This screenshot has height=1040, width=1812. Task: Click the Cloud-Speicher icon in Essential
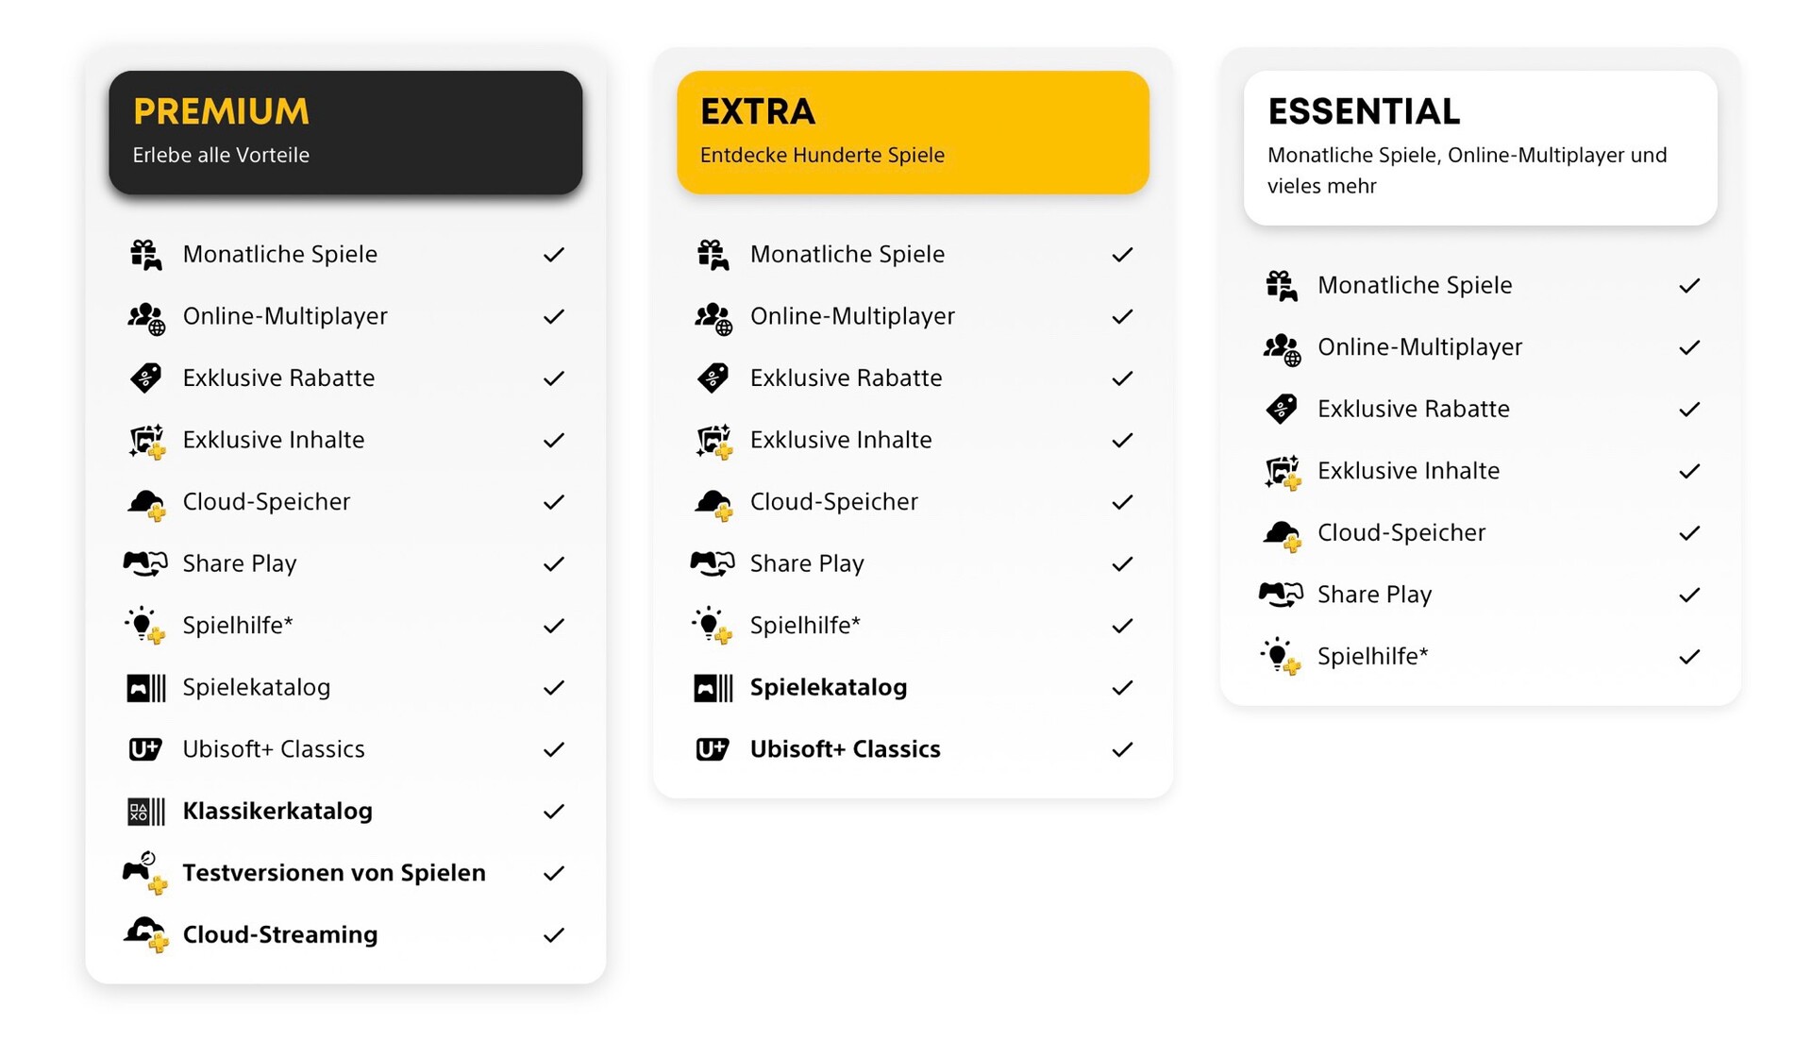(x=1282, y=534)
